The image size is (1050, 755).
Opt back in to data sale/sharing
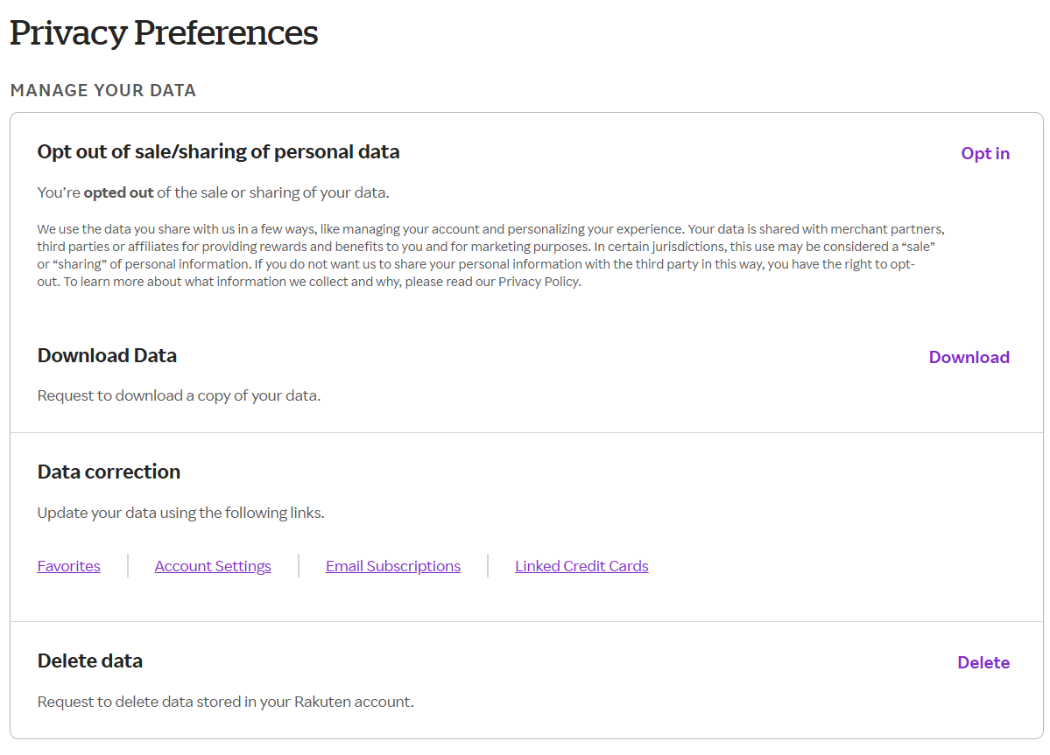[x=984, y=153]
